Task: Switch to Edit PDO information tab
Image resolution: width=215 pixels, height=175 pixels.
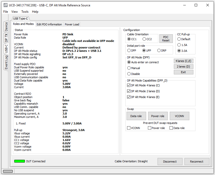Action: (49, 24)
